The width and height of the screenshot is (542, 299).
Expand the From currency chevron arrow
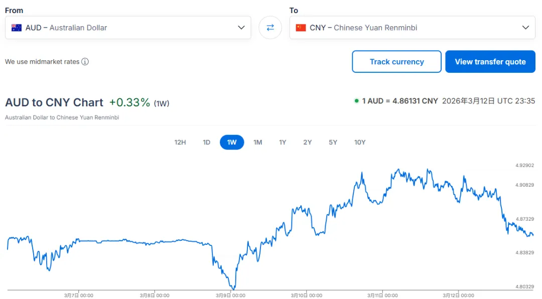tap(241, 28)
